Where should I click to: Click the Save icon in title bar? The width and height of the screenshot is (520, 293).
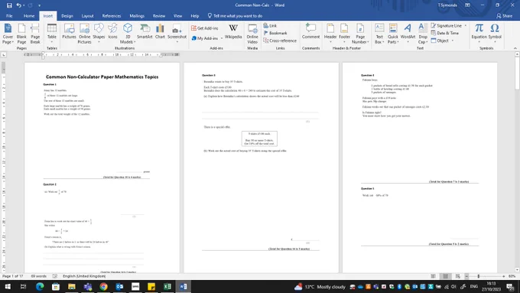[9, 5]
